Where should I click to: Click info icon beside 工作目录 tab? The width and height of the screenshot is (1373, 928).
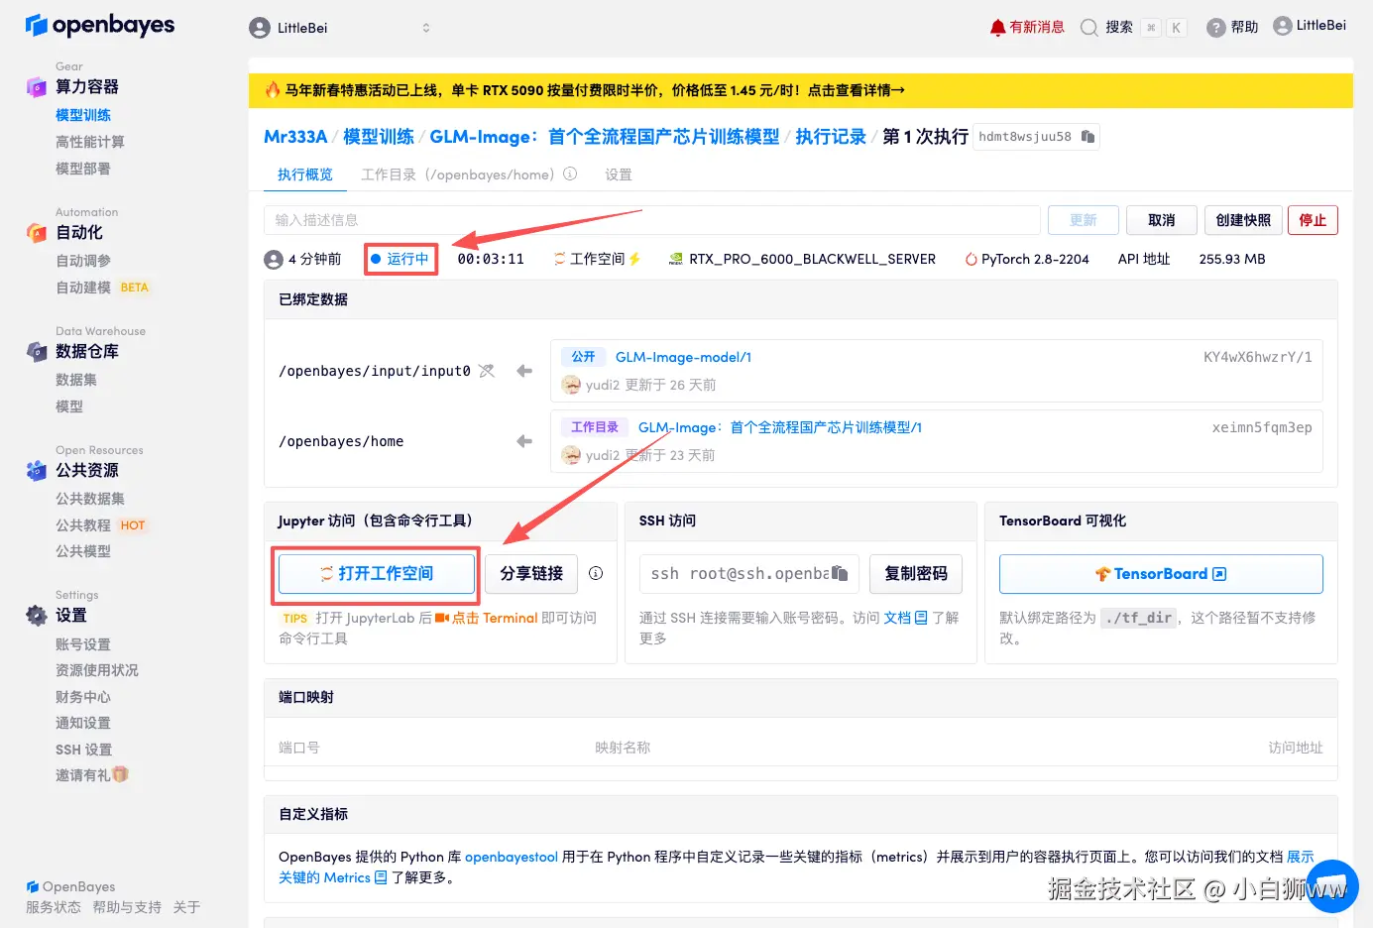pos(570,174)
